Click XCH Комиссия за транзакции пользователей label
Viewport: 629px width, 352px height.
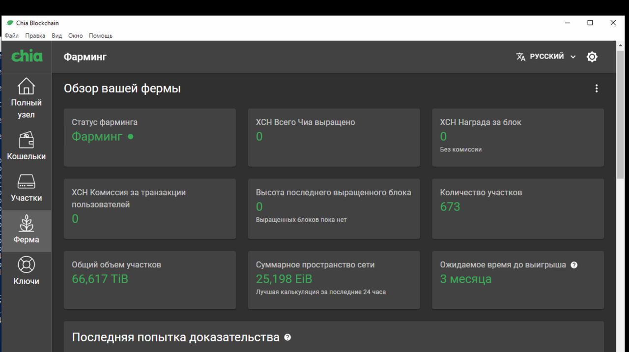(x=129, y=199)
